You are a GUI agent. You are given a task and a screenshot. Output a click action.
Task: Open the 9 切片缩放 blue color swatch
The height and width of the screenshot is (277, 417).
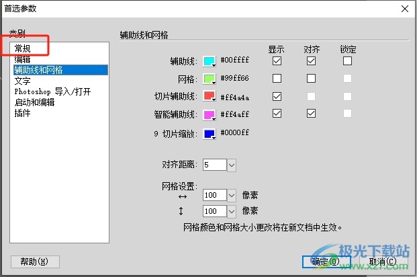coord(210,134)
